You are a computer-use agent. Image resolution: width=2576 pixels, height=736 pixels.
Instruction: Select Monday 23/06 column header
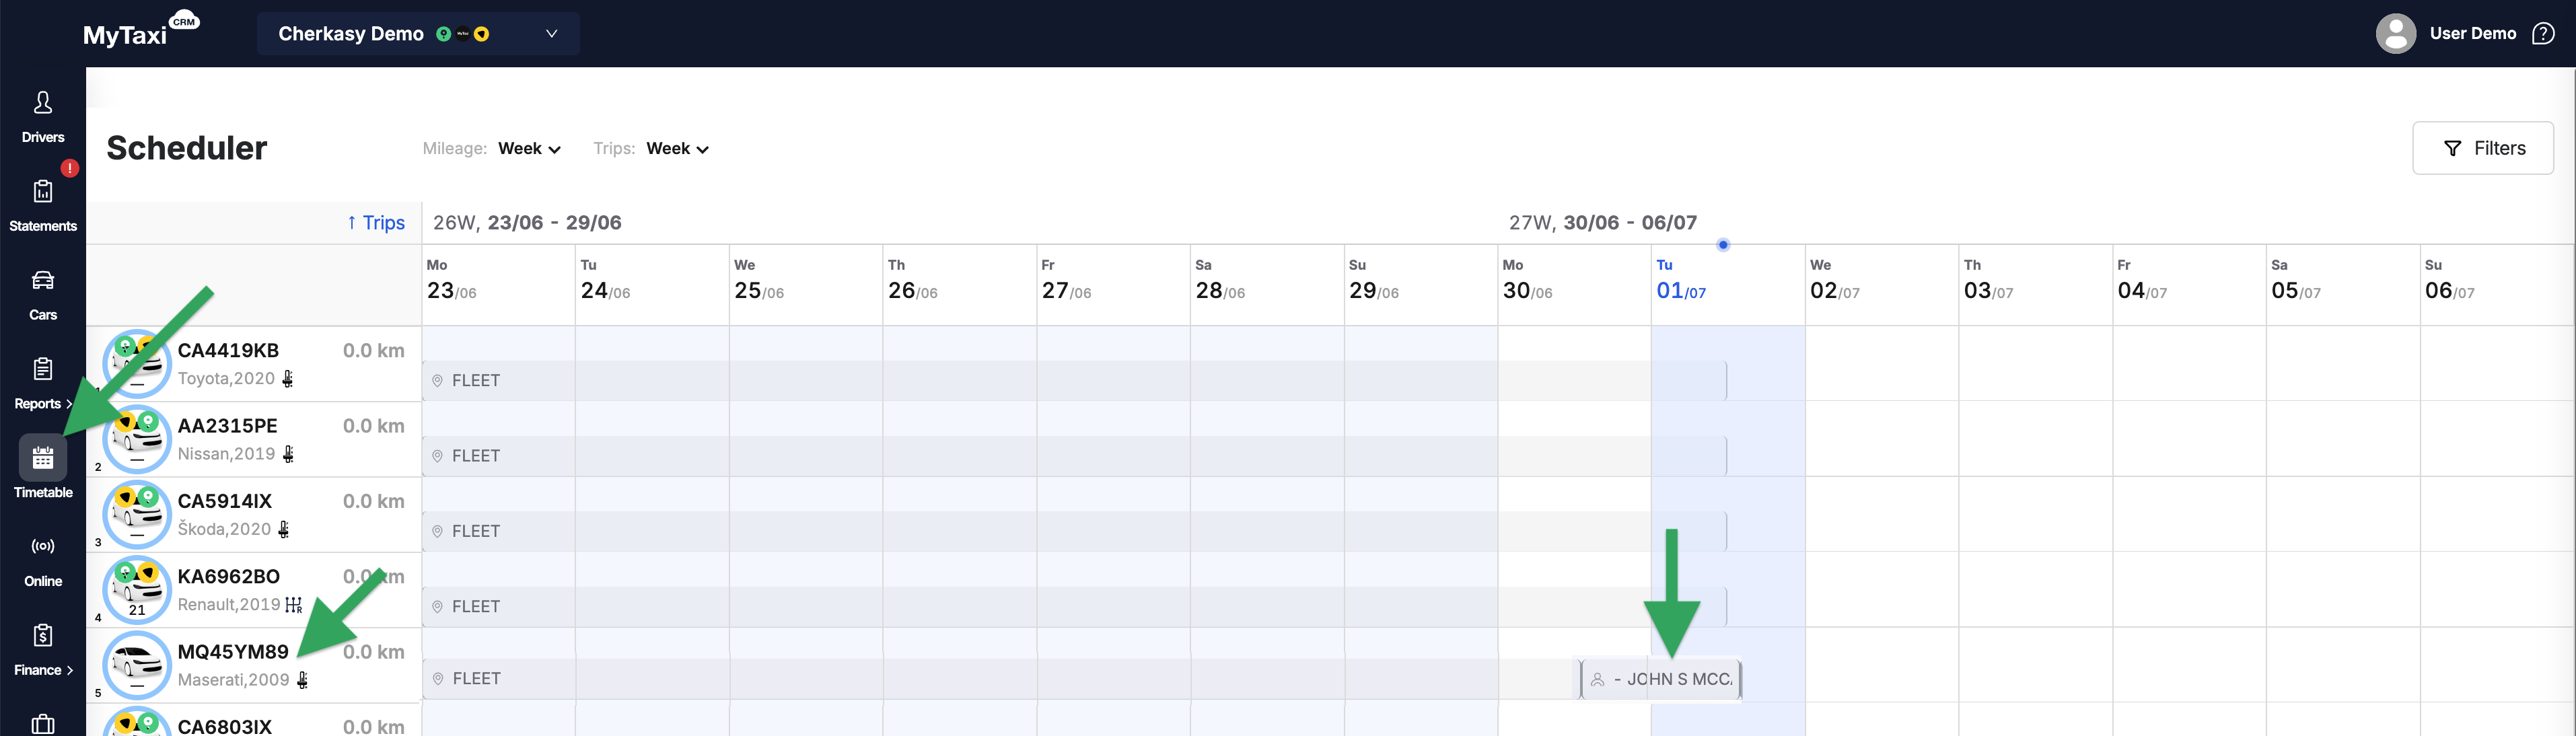pyautogui.click(x=498, y=285)
